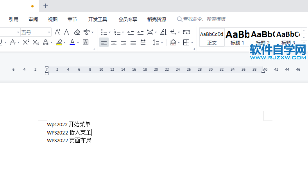308x172 pixels.
Task: Apply bulleted list
Action: (104, 32)
